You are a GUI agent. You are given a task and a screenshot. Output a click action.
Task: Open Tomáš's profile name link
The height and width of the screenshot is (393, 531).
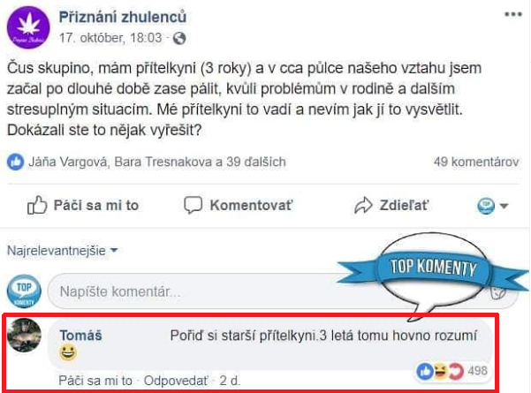[x=80, y=336]
